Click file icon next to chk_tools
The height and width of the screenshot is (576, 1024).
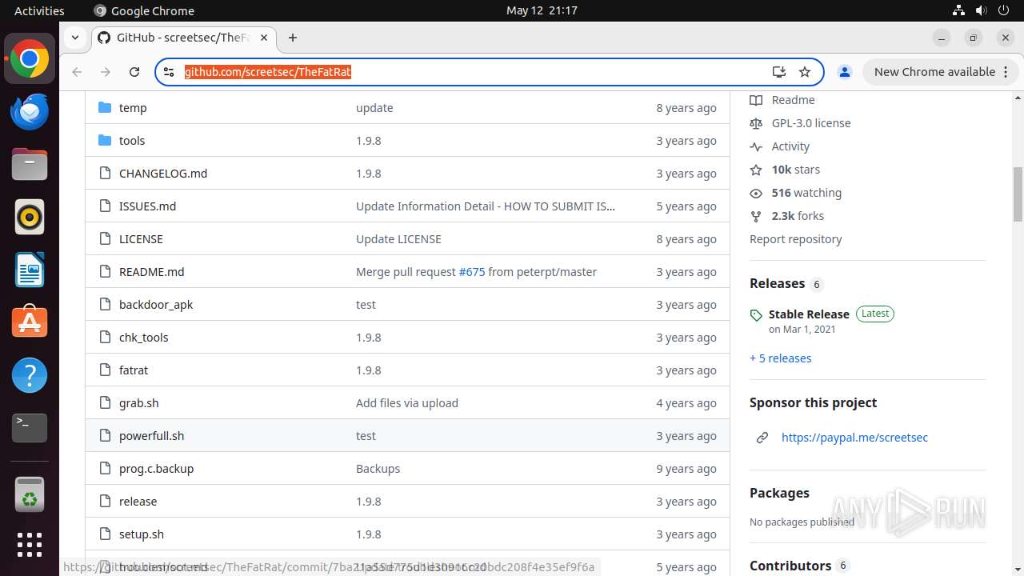(104, 337)
